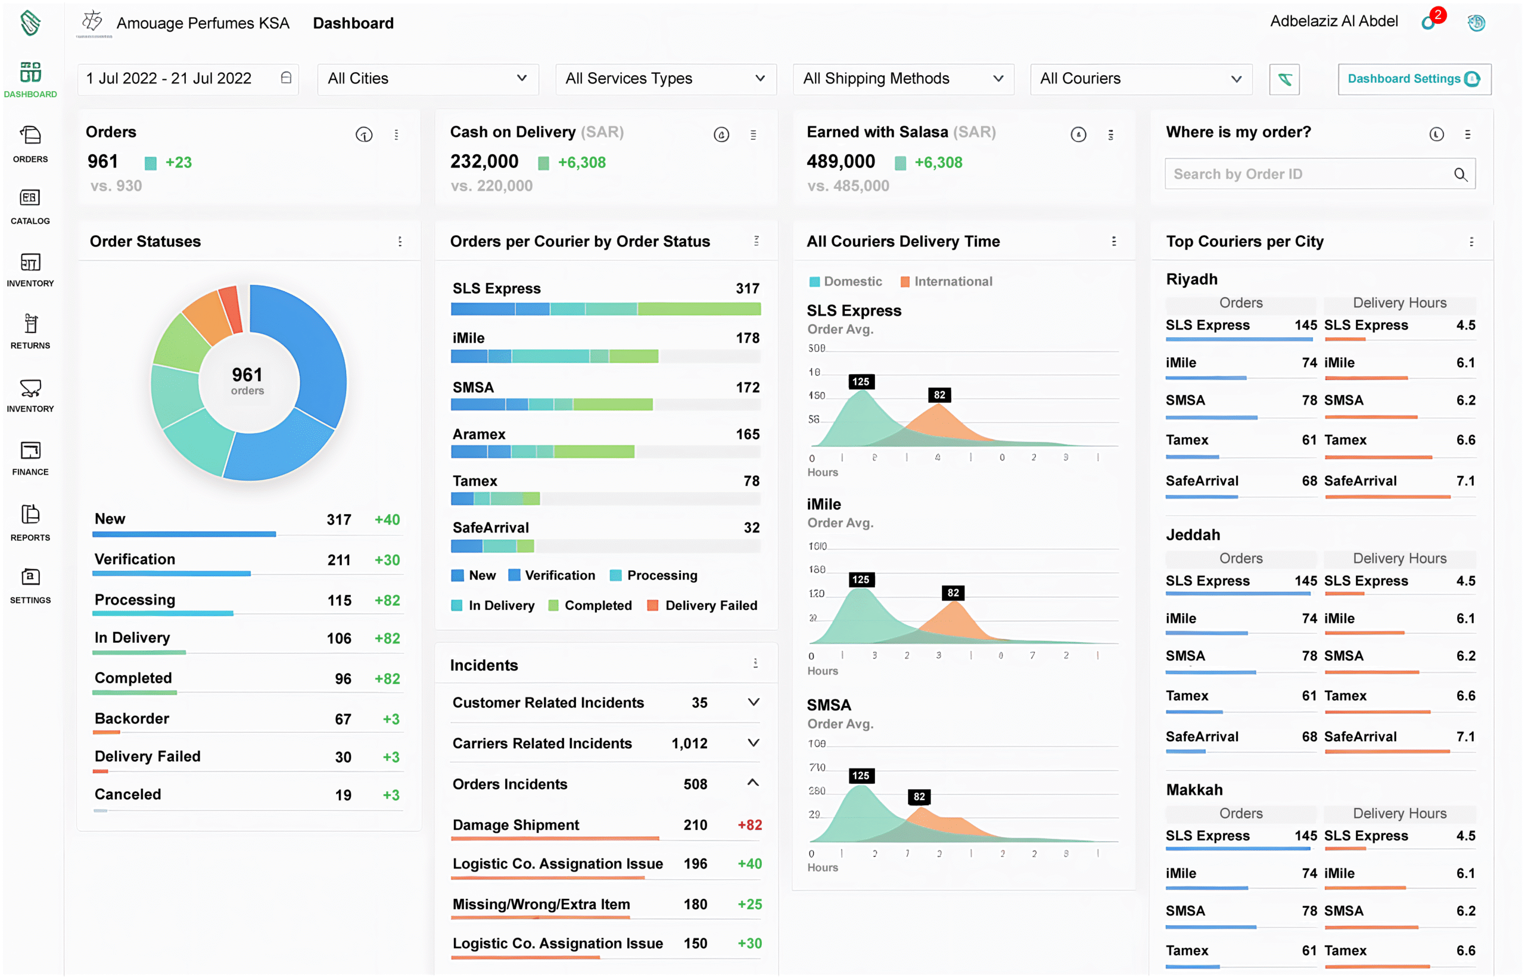Open the Catalog sidebar section
Viewport: 1525px width, 977px height.
30,207
